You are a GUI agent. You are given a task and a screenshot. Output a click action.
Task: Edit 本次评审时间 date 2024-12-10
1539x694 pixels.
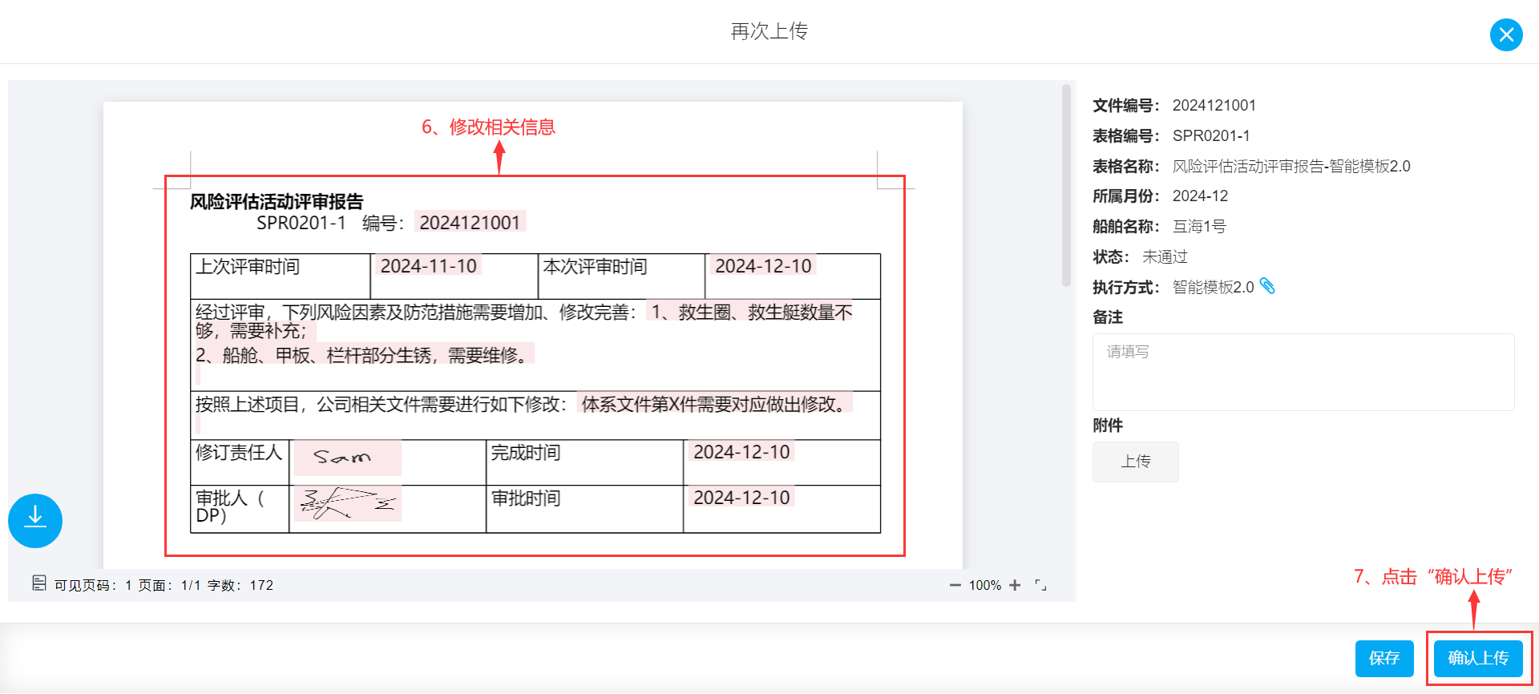763,266
